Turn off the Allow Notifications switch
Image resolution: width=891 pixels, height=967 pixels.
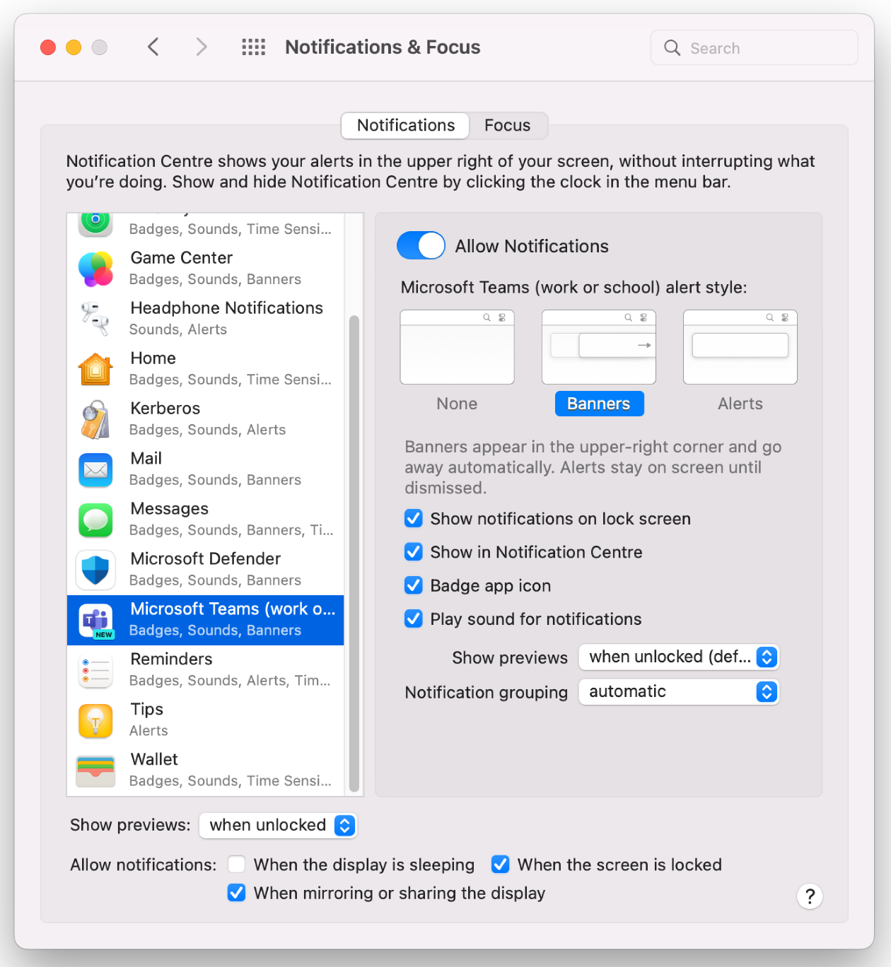point(421,245)
